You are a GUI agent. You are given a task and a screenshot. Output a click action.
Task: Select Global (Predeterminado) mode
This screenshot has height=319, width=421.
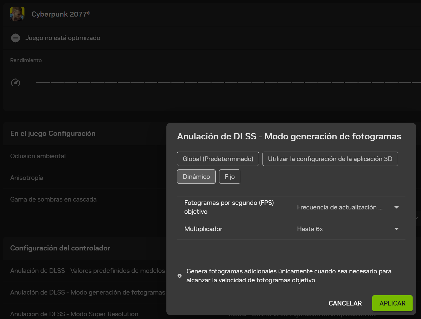tap(218, 159)
